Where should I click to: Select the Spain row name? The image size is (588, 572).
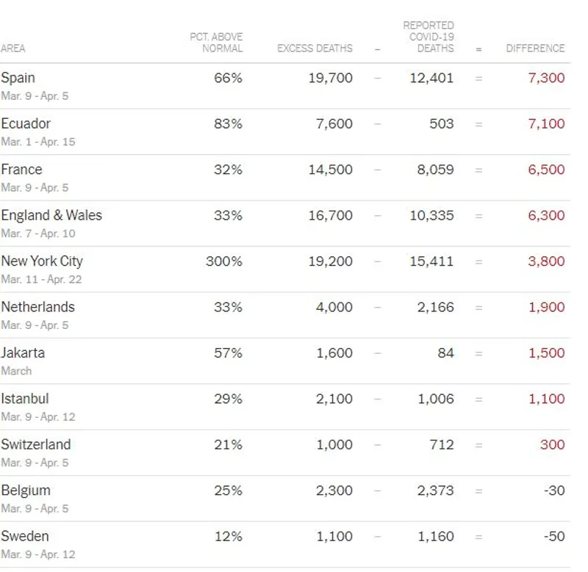click(18, 78)
